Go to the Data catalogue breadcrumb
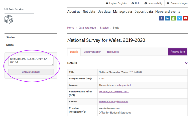The width and height of the screenshot is (190, 117). tap(87, 28)
